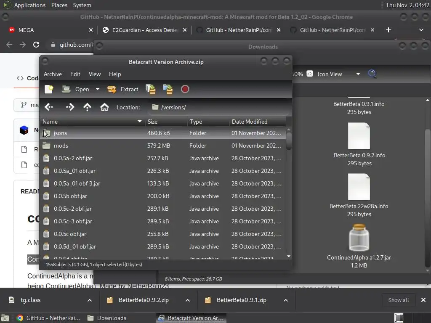Select the jsons folder row
431x323 pixels.
(163, 133)
